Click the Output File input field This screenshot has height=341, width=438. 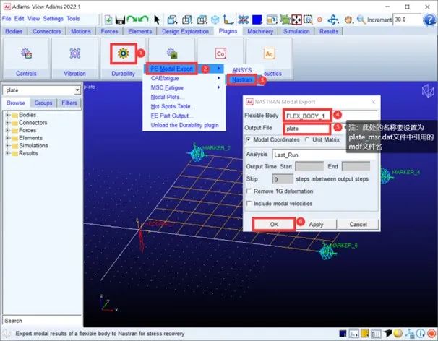click(306, 129)
